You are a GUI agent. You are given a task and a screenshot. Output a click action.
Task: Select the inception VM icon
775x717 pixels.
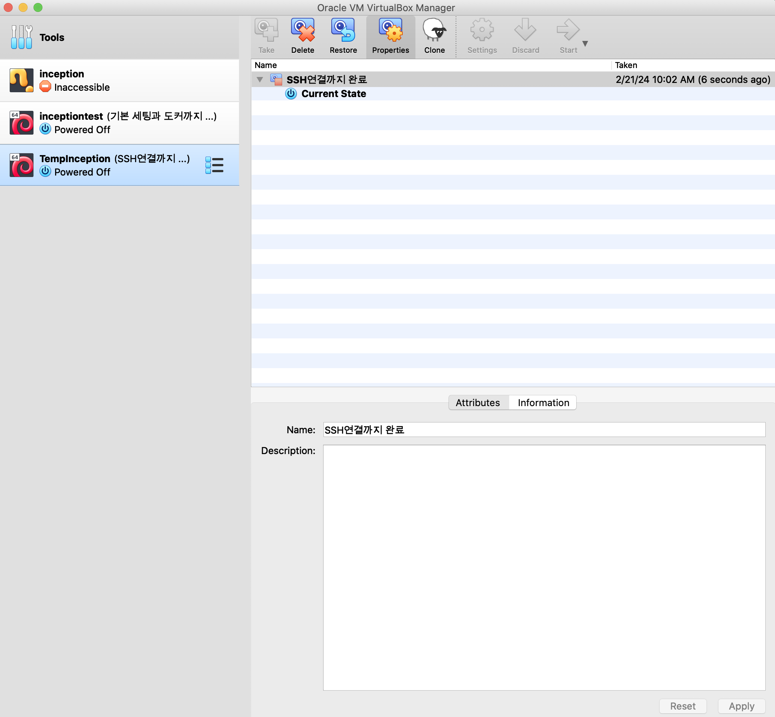21,80
